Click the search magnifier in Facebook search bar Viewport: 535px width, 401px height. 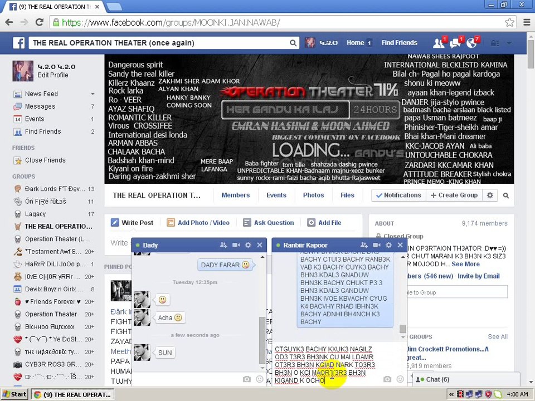point(293,43)
